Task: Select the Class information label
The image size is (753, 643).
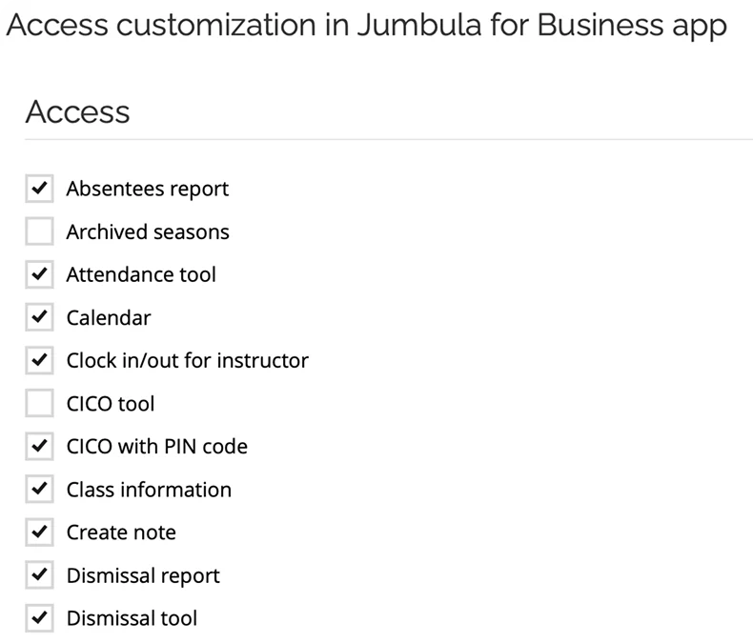Action: pos(149,490)
